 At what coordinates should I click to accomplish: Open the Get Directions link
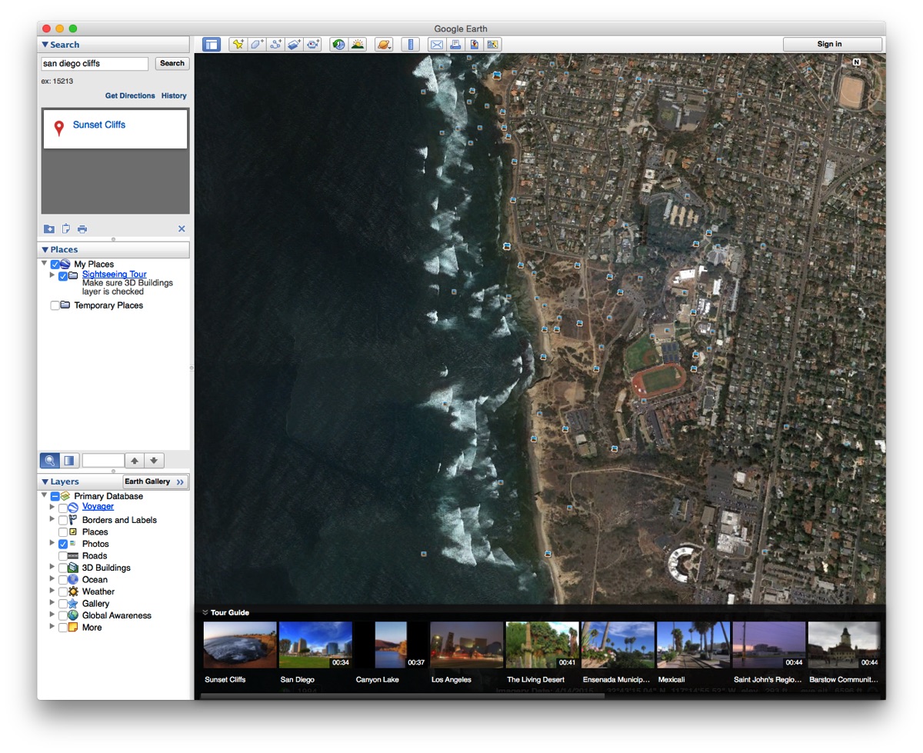tap(130, 96)
